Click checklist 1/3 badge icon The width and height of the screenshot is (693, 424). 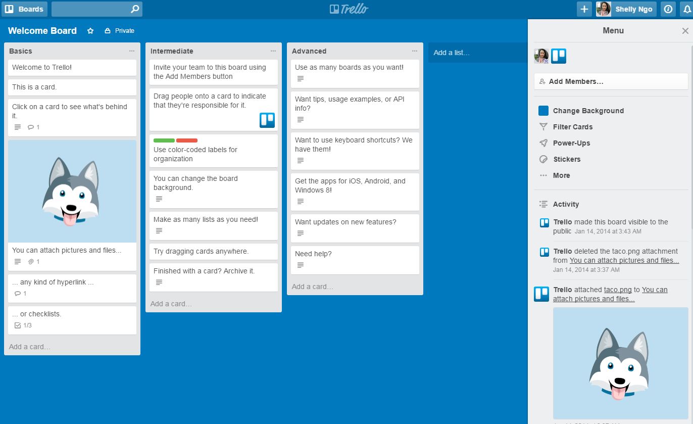coord(18,325)
